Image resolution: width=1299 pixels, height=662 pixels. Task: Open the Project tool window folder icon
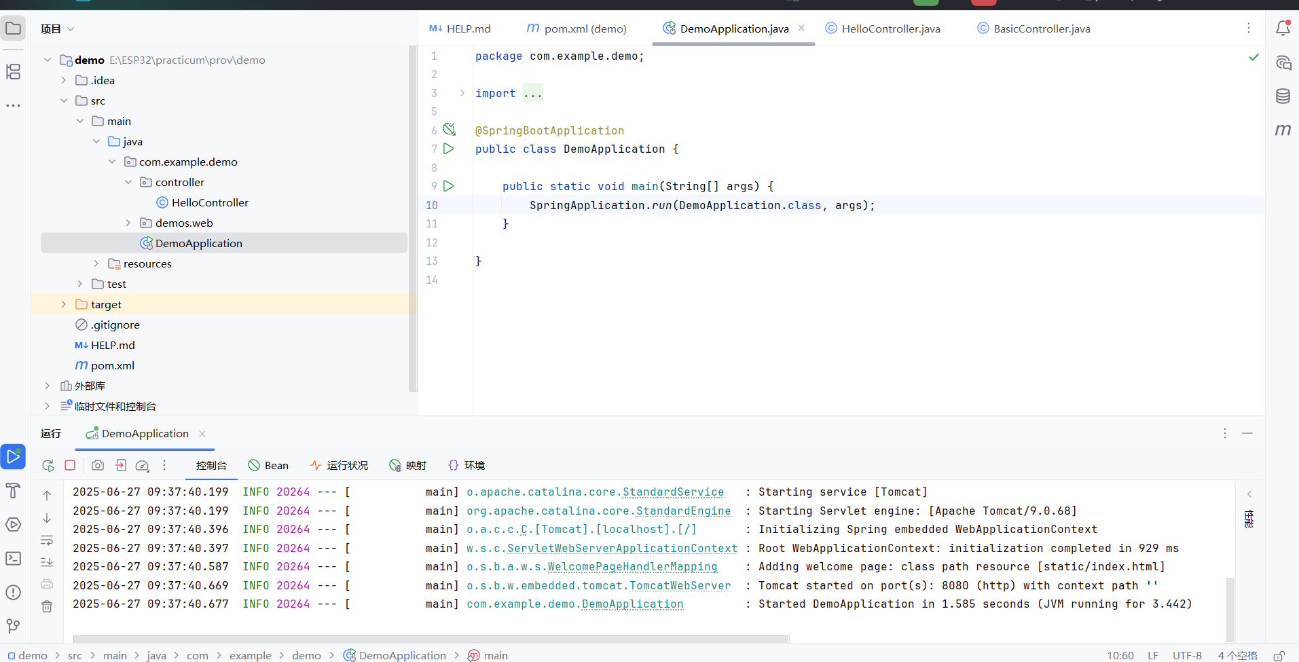click(x=13, y=29)
